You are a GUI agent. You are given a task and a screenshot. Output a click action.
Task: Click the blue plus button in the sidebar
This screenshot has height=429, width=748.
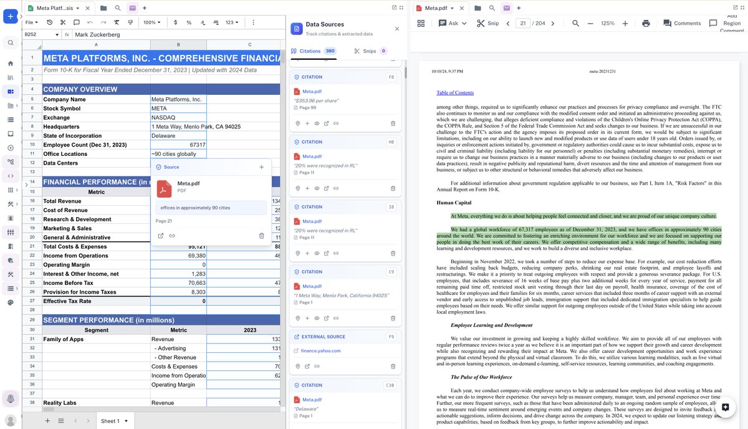coord(9,17)
